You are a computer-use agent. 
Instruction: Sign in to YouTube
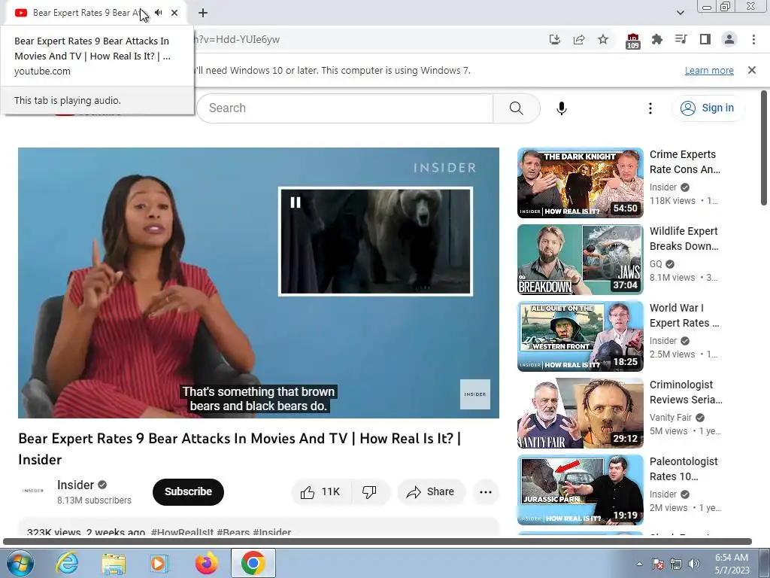pos(708,108)
